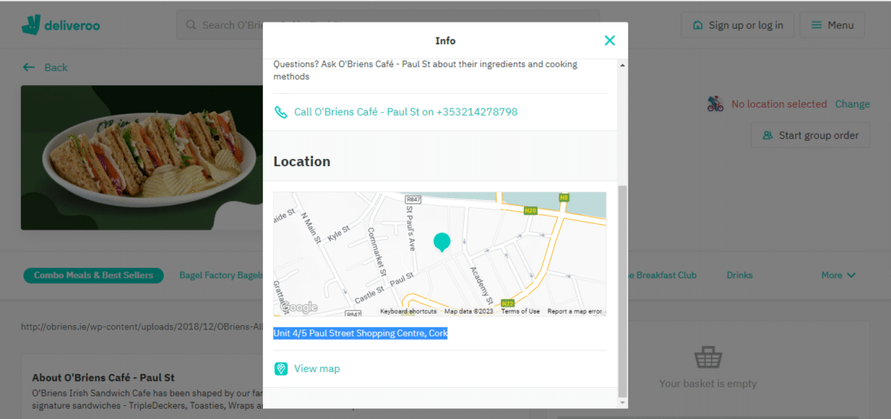Select Bagel Factory Bagels tab
Screen dimensions: 891x419
tap(220, 276)
